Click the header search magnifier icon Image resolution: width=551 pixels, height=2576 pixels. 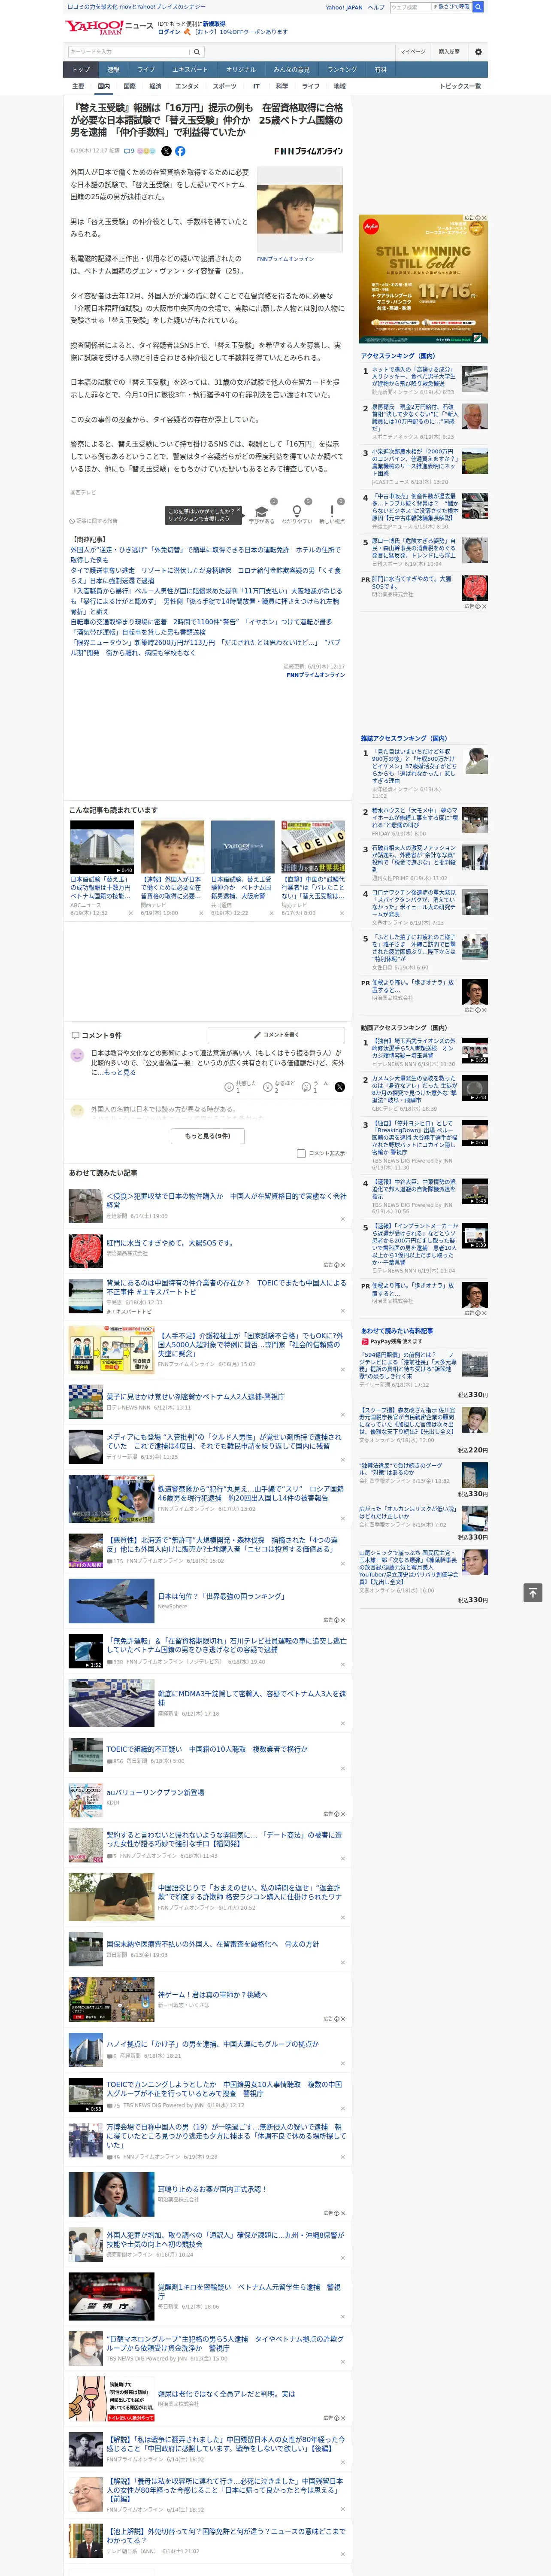coord(478,7)
